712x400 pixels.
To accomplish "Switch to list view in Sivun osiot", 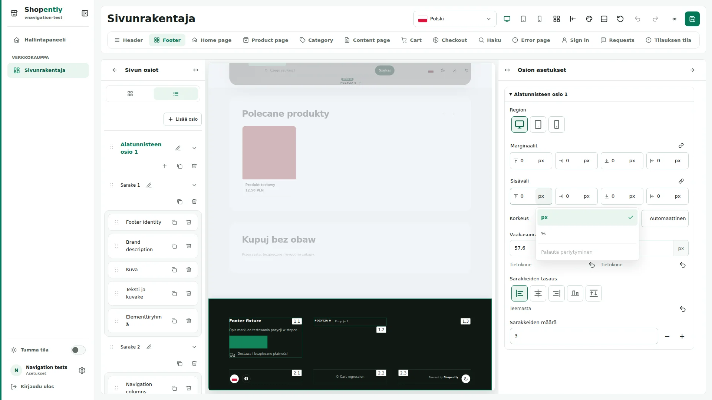I will pos(176,94).
